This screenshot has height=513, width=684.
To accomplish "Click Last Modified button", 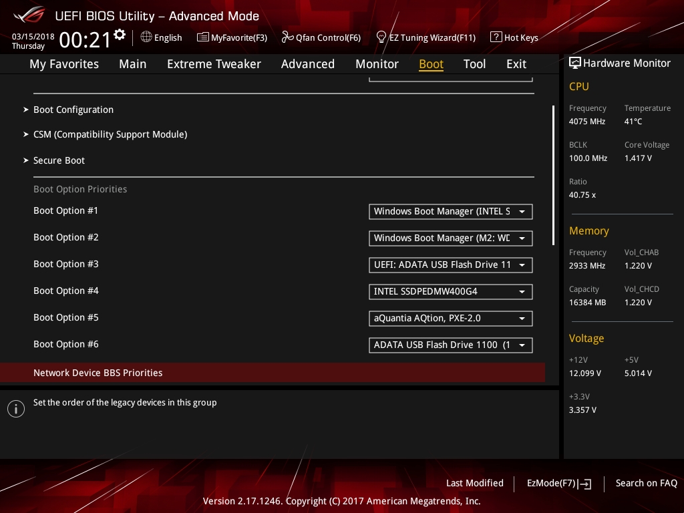I will coord(475,484).
